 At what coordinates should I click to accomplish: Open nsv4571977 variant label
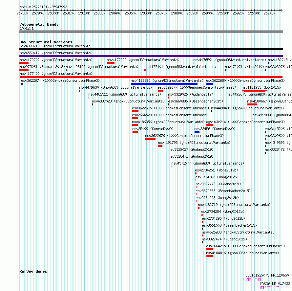coord(208,163)
